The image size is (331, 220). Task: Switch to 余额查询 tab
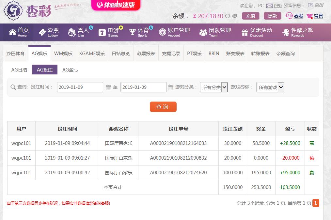[286, 54]
